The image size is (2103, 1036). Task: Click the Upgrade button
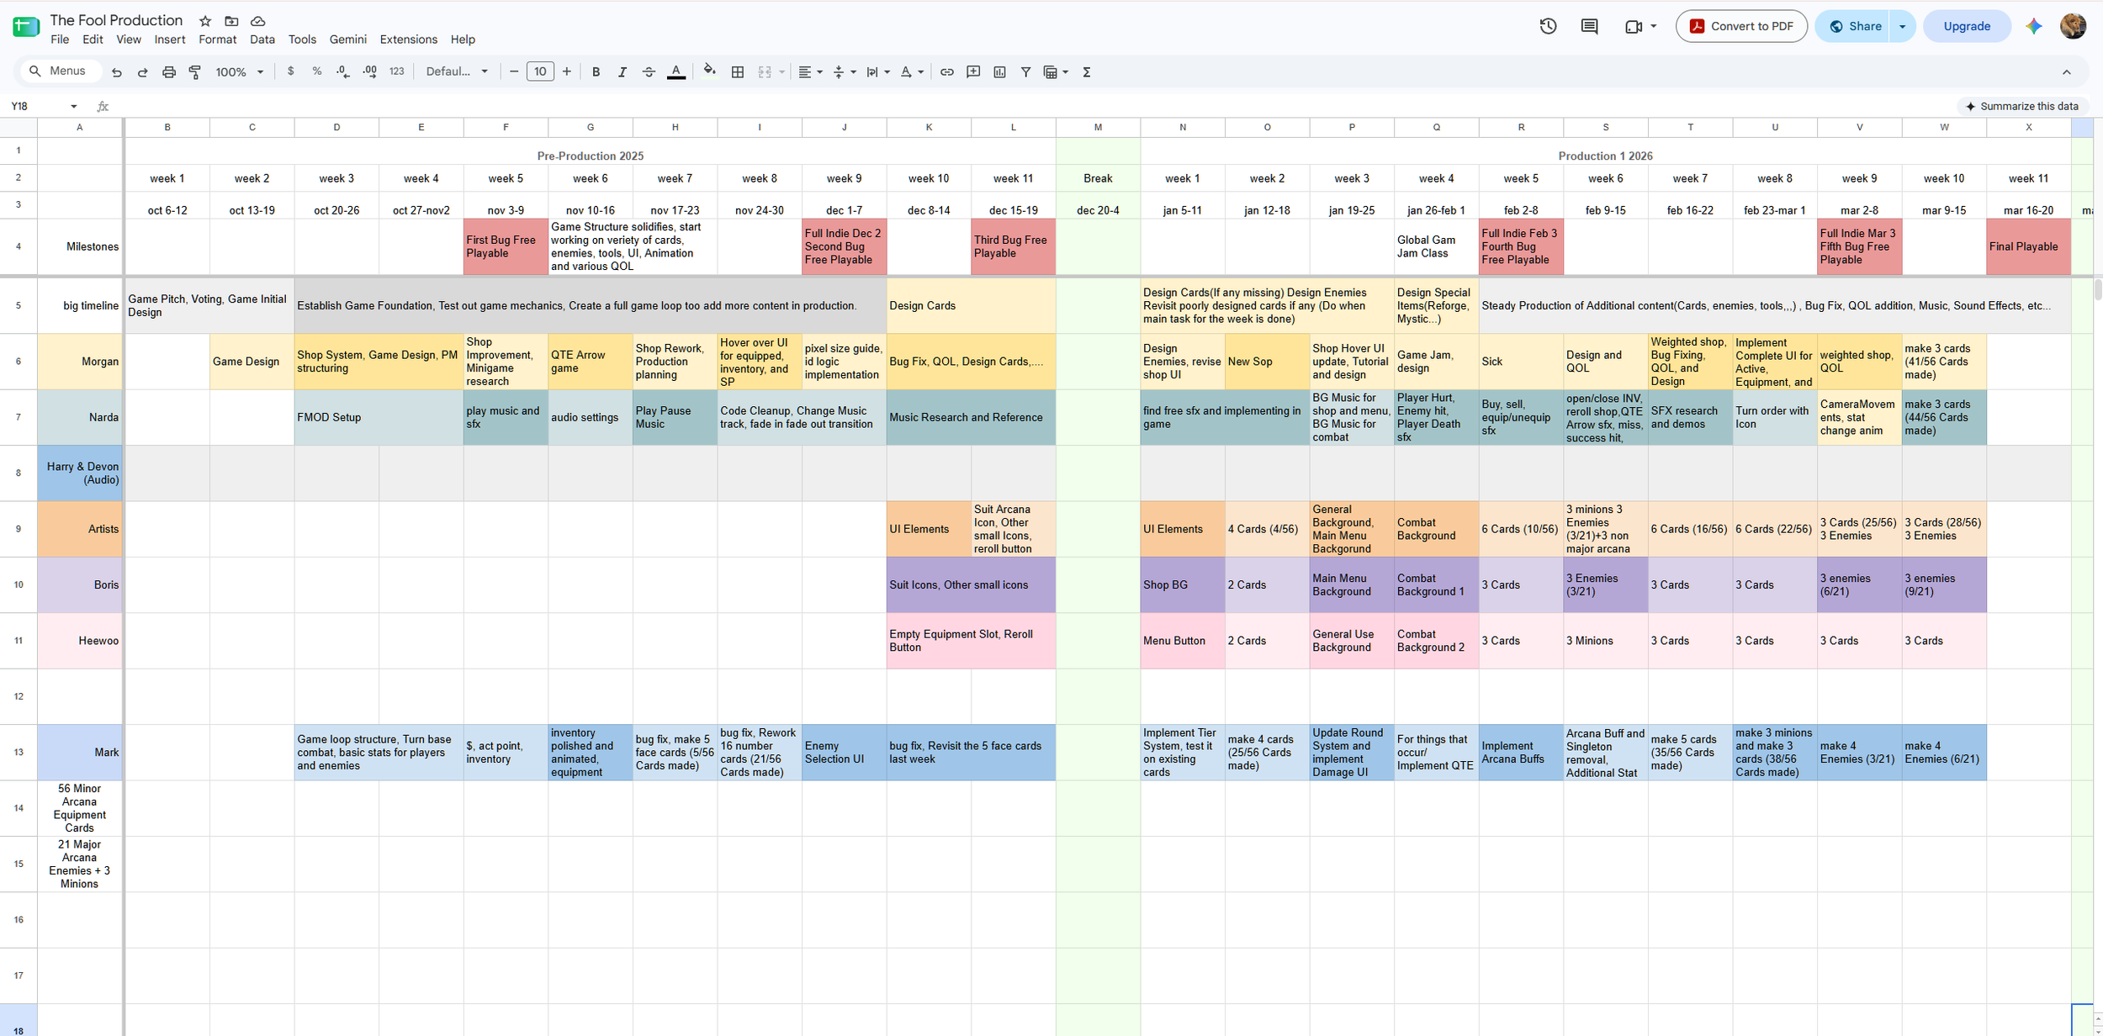[x=1967, y=26]
